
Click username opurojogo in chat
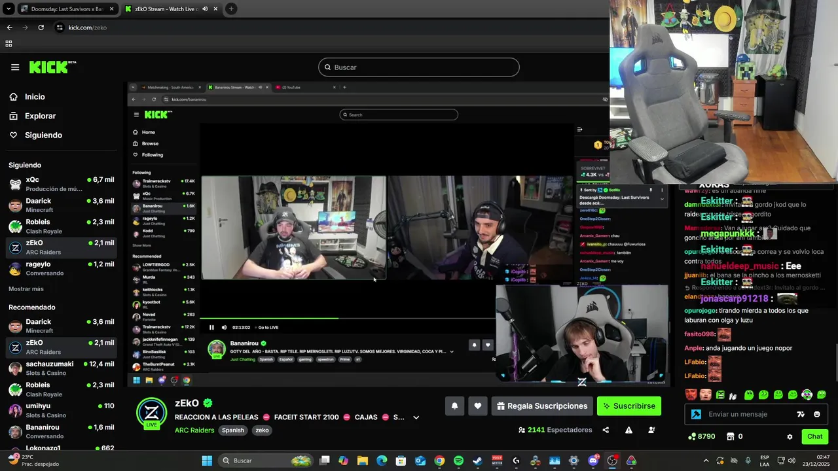click(x=700, y=311)
